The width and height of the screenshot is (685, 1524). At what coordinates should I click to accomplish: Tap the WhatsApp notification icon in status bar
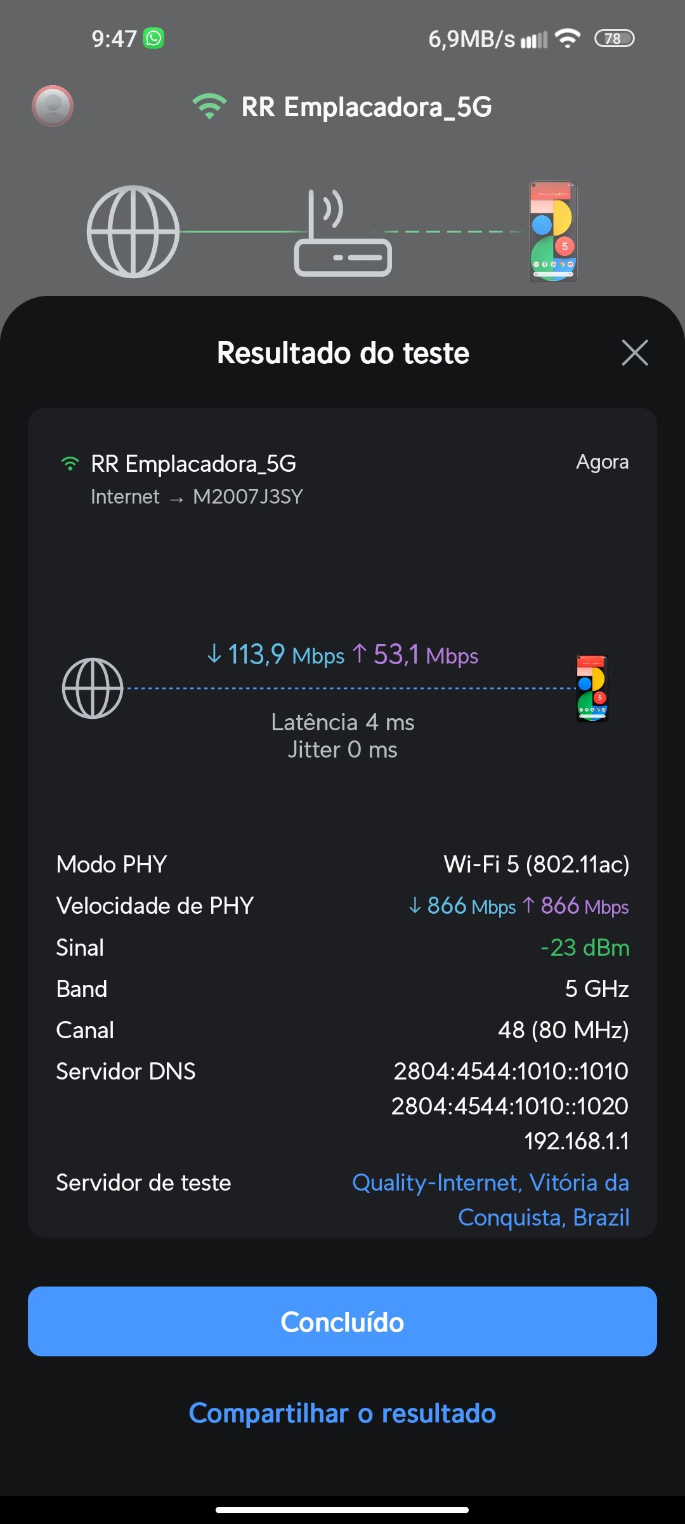coord(153,38)
